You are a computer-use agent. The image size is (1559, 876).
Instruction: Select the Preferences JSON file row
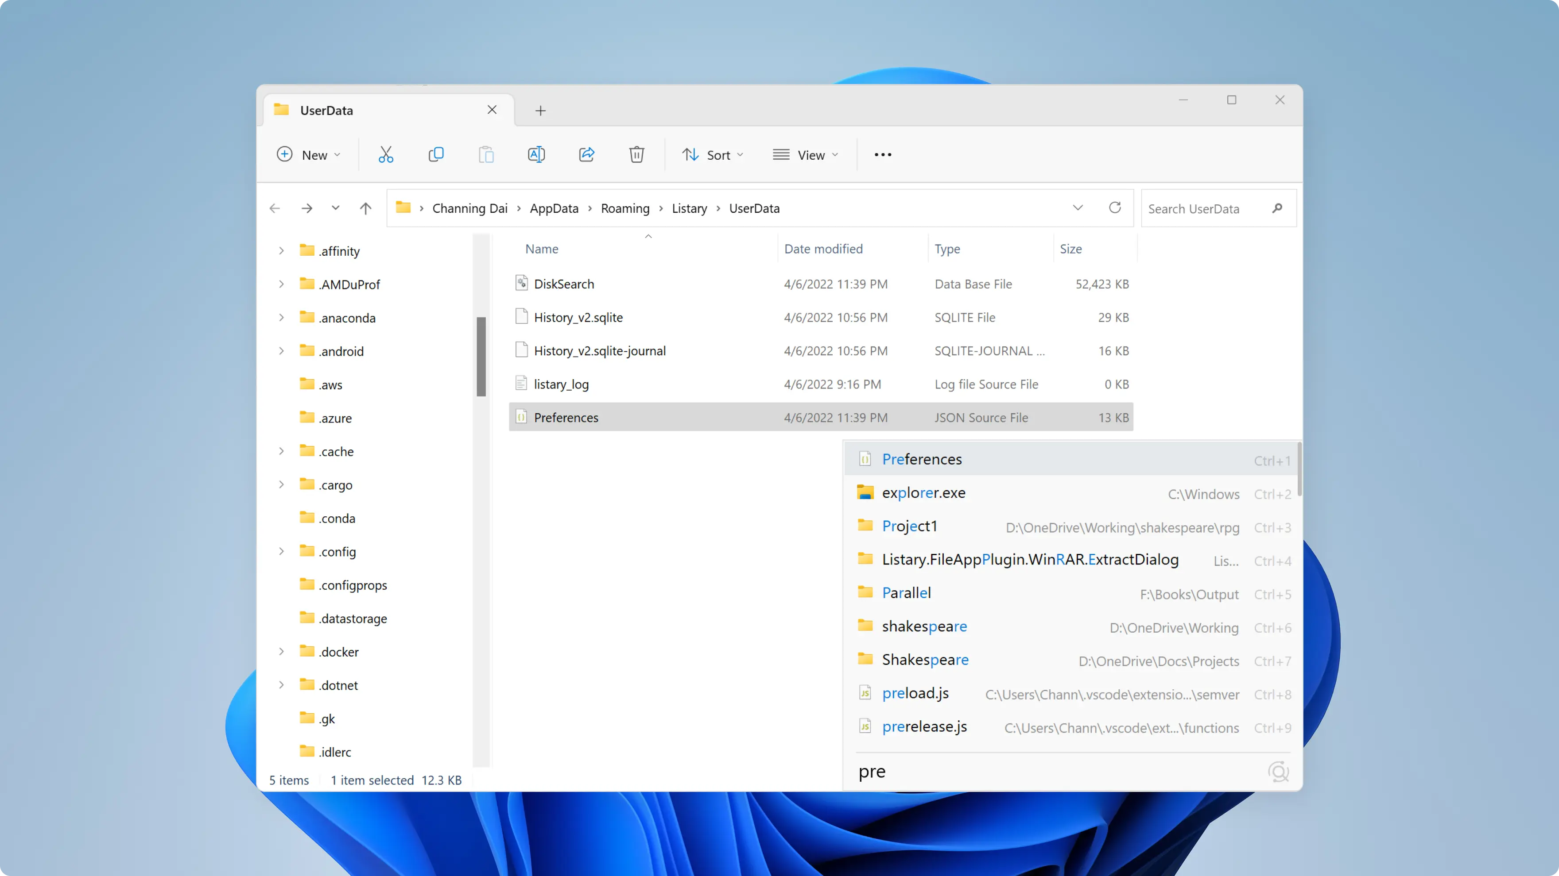point(821,418)
